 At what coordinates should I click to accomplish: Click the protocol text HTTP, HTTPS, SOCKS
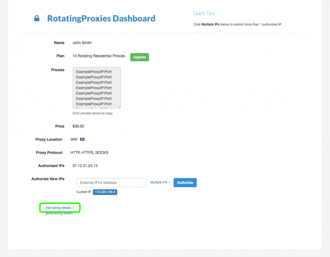89,152
